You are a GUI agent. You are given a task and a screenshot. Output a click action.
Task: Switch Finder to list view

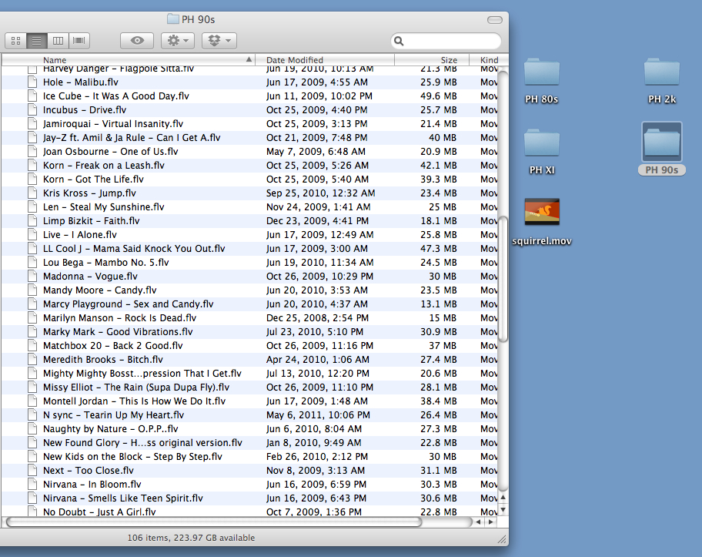pos(37,41)
